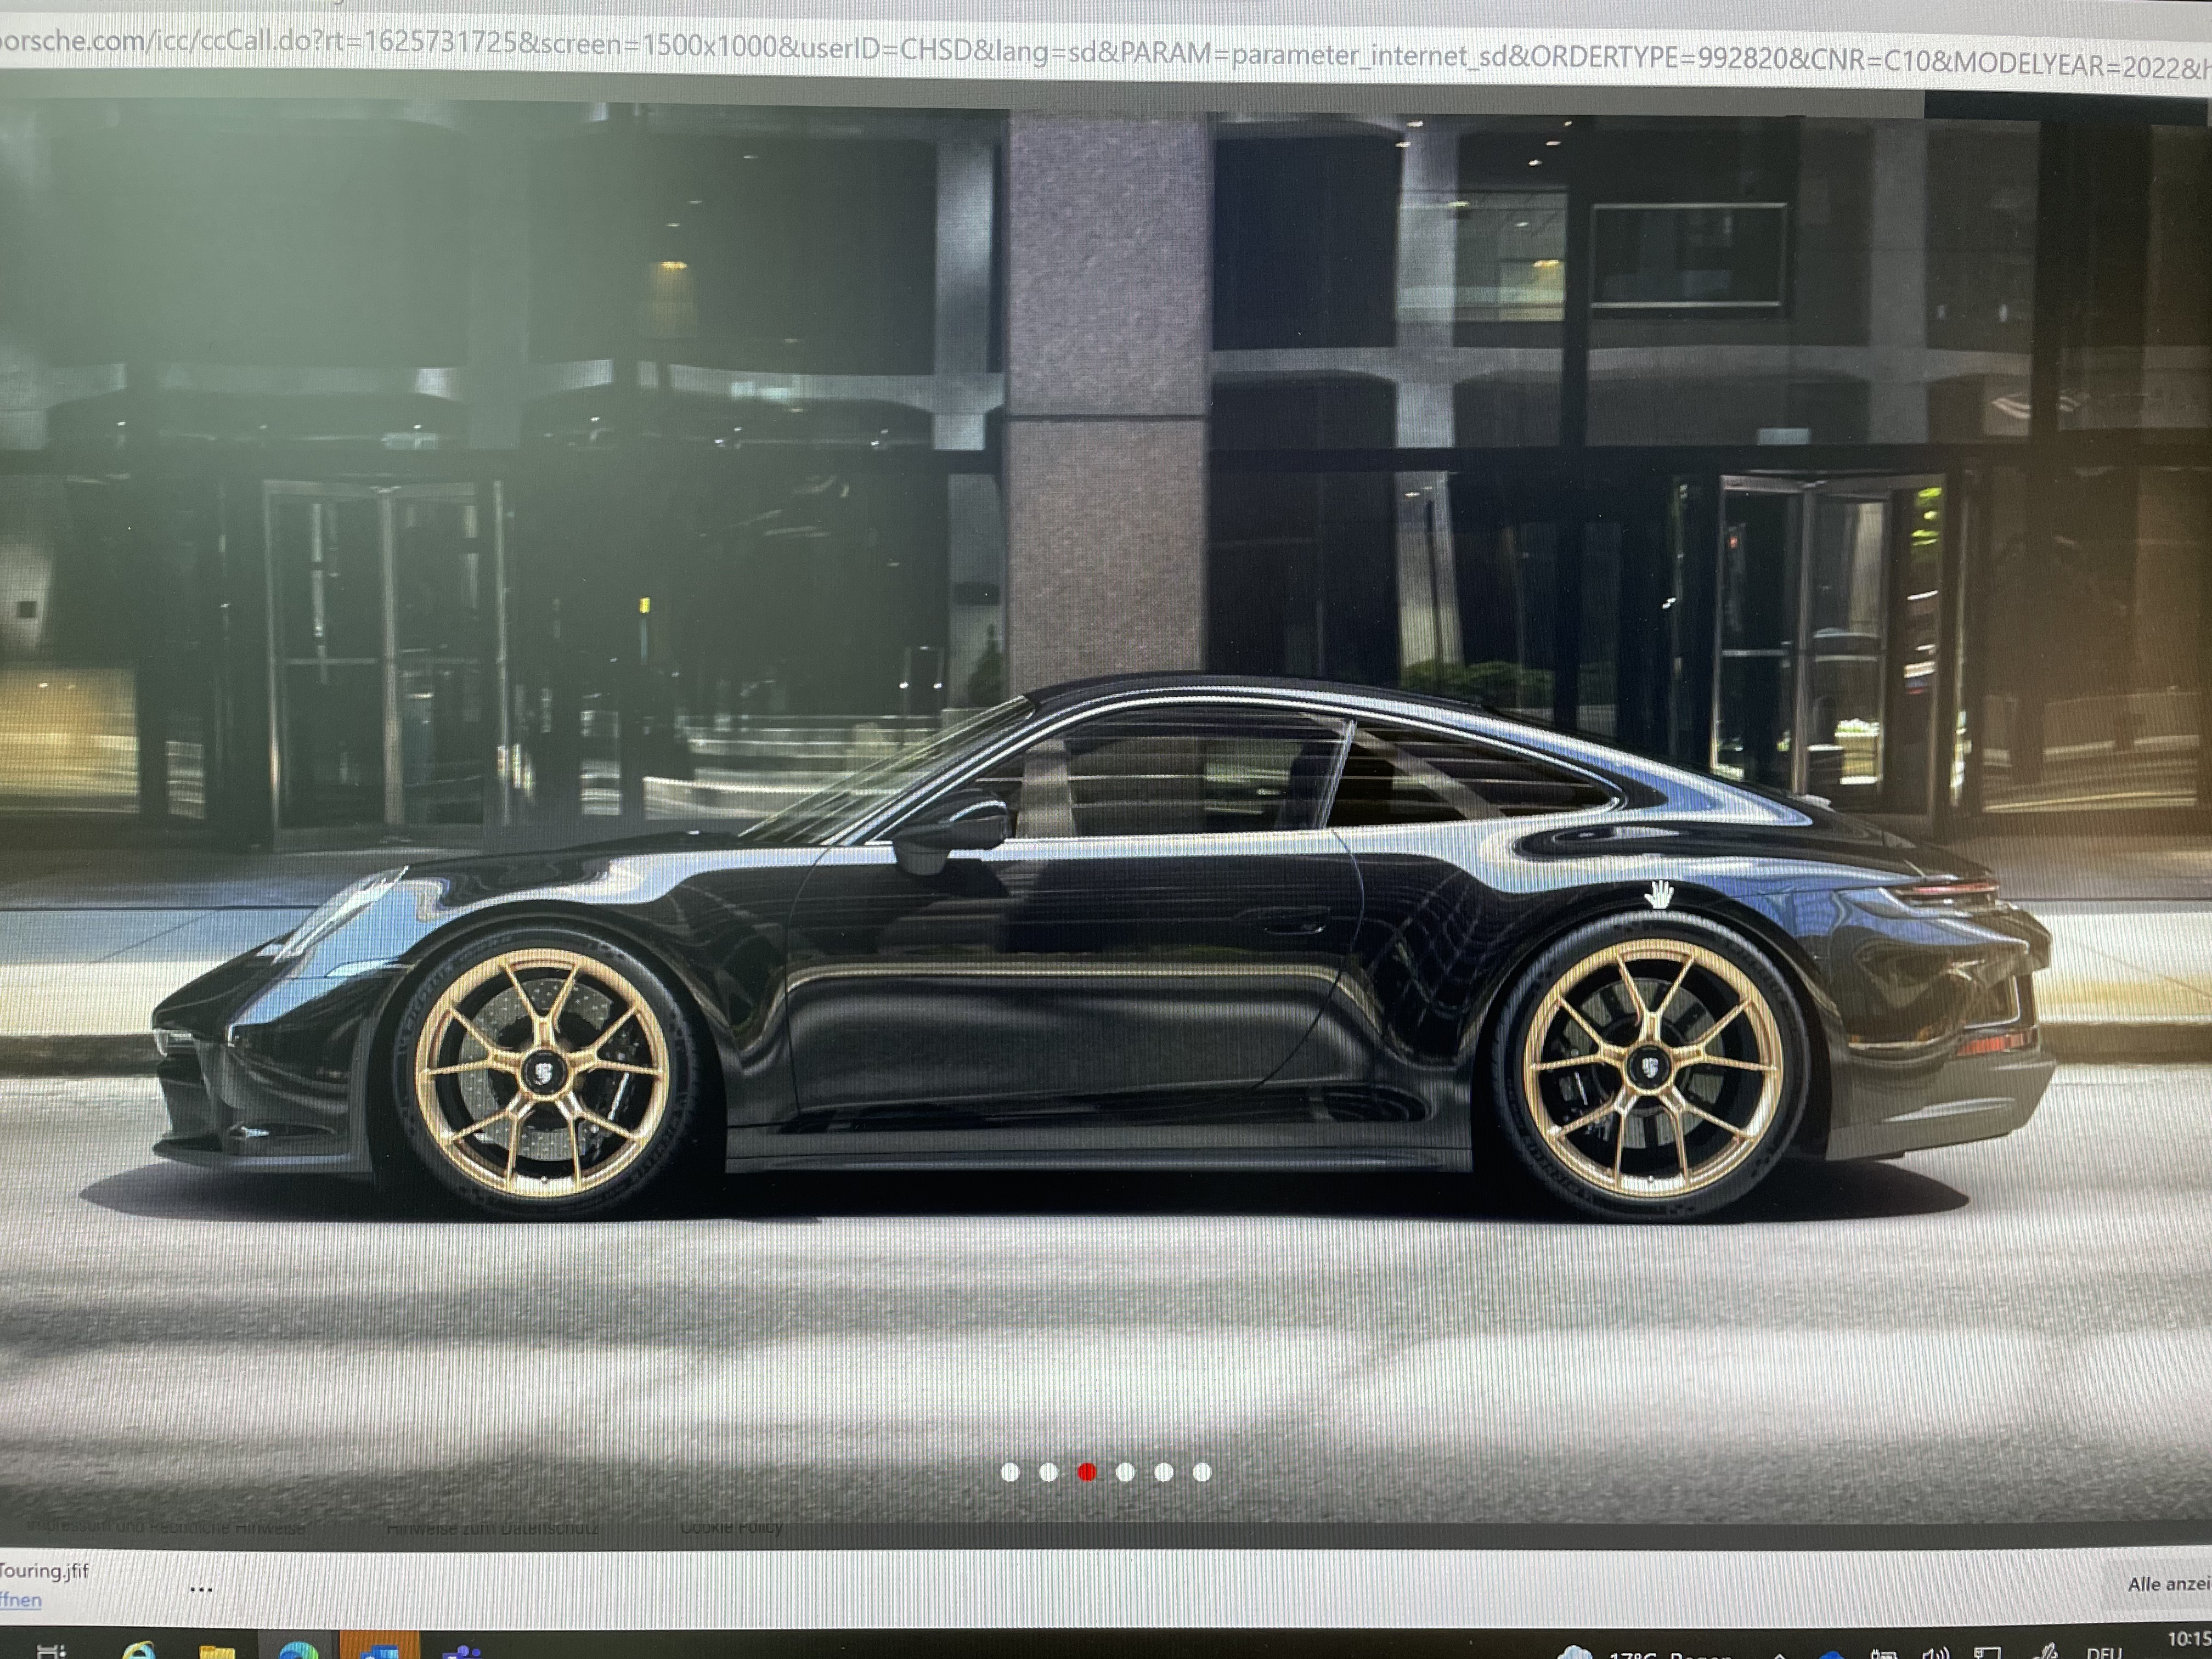Click the downloaded Touring.jfif file name
This screenshot has width=2212, height=1659.
(44, 1571)
